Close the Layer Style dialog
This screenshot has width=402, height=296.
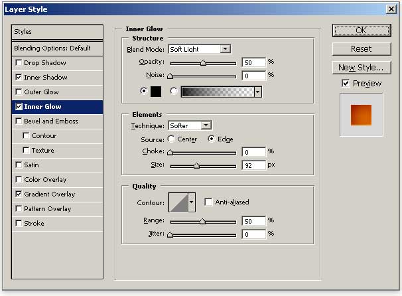click(392, 9)
